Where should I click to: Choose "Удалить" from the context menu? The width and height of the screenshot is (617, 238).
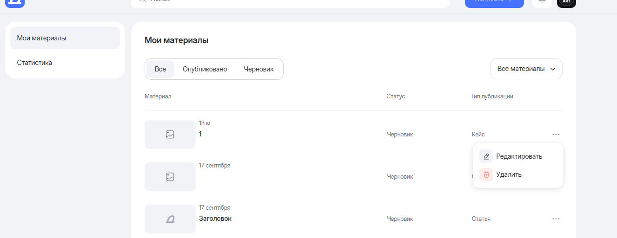pyautogui.click(x=509, y=175)
